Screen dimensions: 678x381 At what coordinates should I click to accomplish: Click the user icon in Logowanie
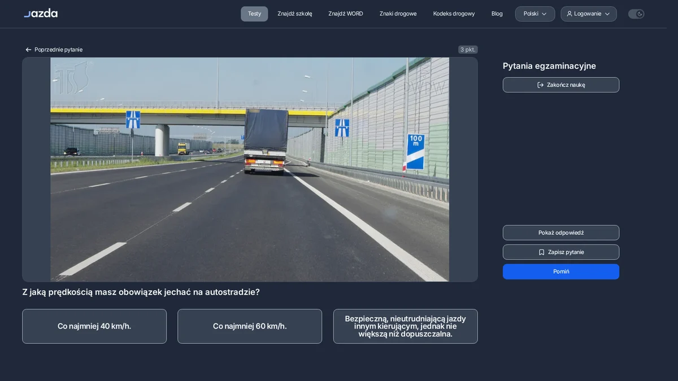pyautogui.click(x=570, y=14)
